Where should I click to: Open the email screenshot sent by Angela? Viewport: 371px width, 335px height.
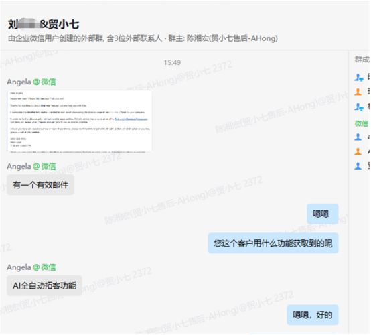click(80, 121)
